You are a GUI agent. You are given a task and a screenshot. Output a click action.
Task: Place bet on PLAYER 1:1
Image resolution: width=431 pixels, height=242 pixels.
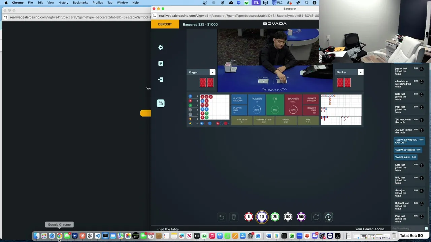click(257, 105)
